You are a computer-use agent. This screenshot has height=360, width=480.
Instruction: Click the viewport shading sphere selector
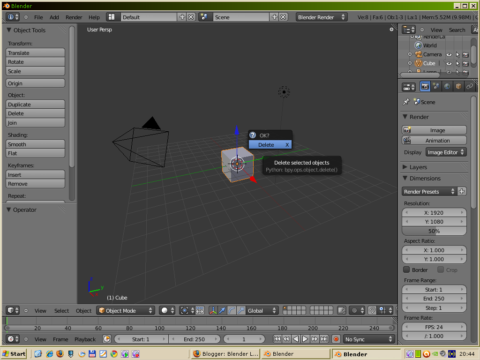click(x=167, y=310)
